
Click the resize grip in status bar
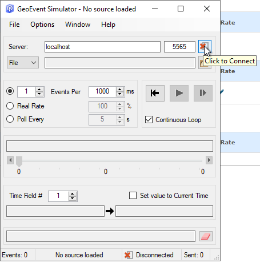click(217, 257)
